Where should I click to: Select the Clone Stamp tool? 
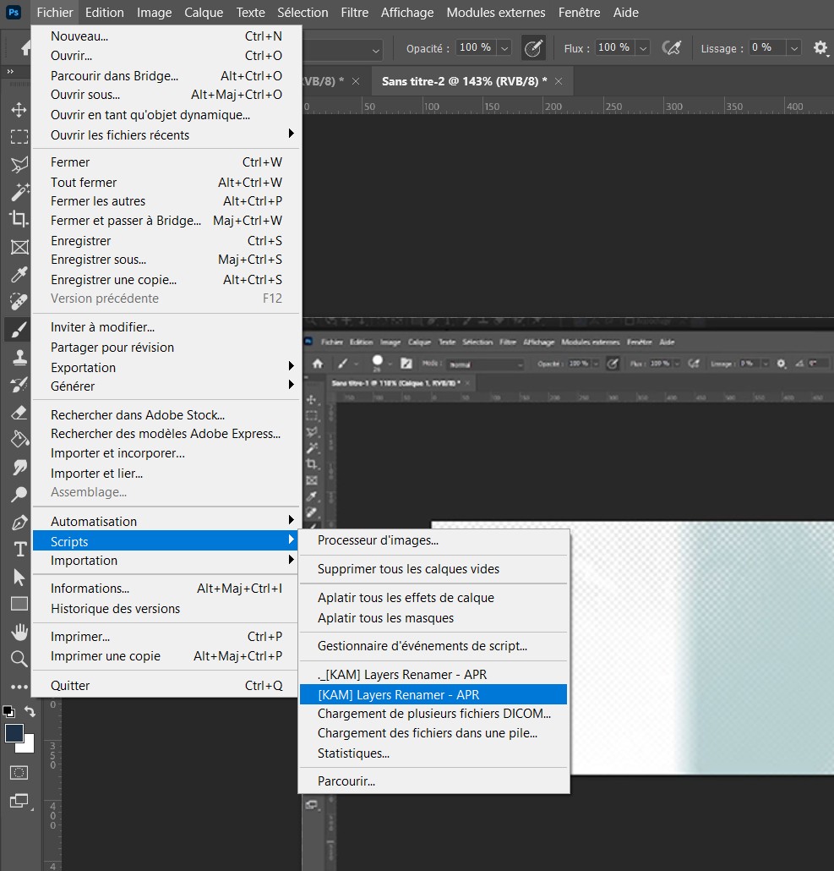19,357
